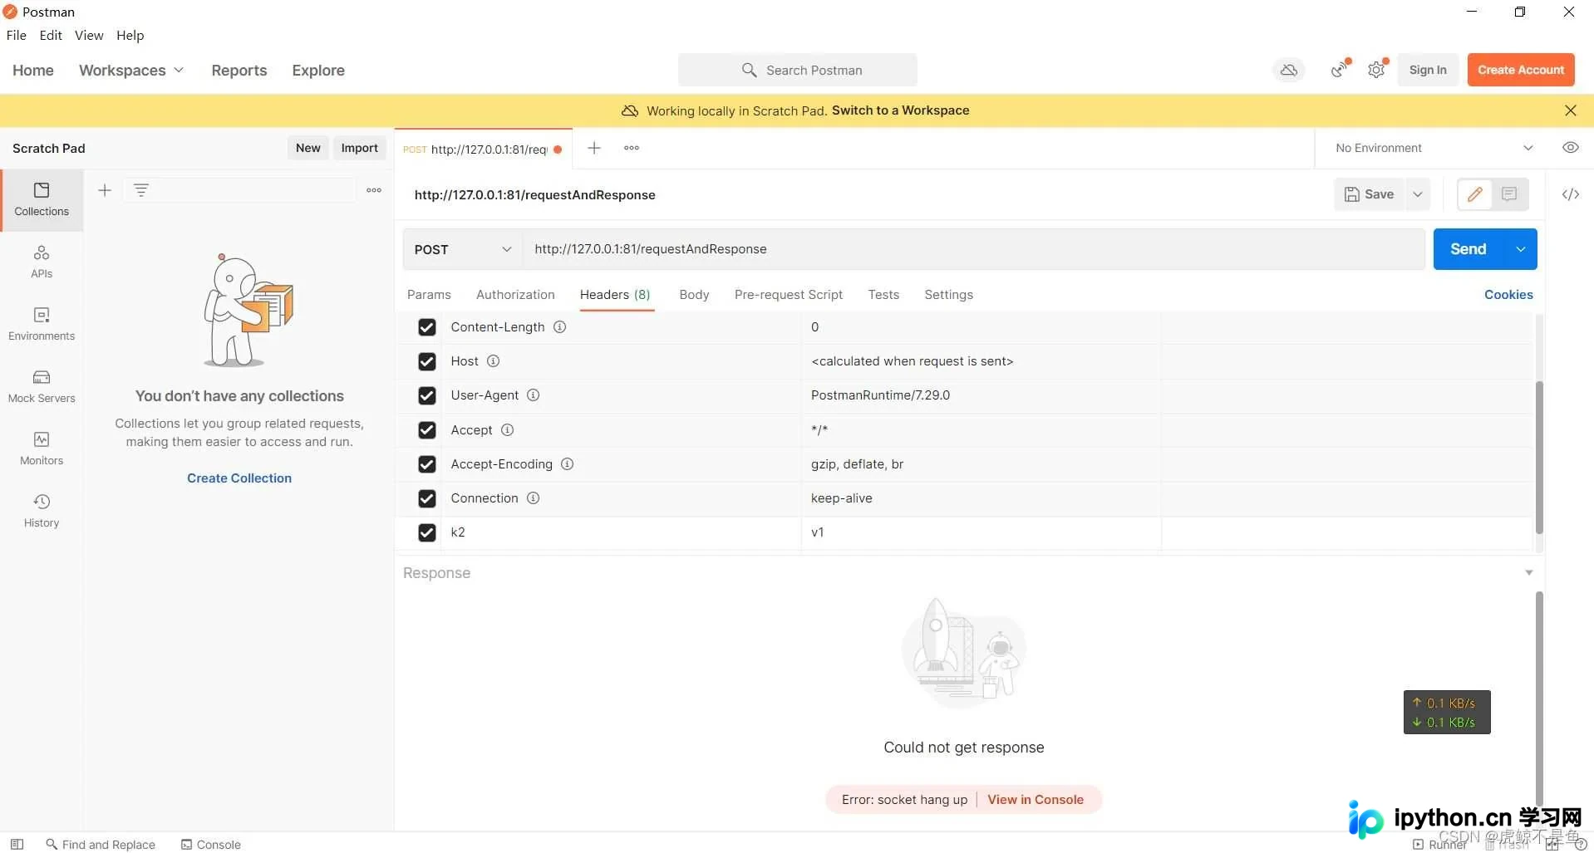
Task: Show info for User-Agent header
Action: coord(534,395)
